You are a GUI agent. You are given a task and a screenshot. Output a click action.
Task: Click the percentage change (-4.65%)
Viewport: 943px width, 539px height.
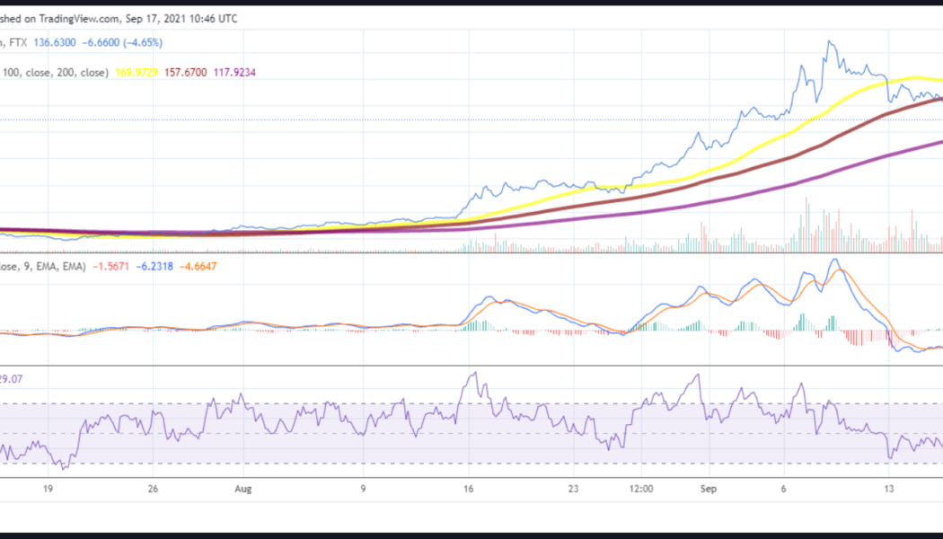(x=142, y=41)
